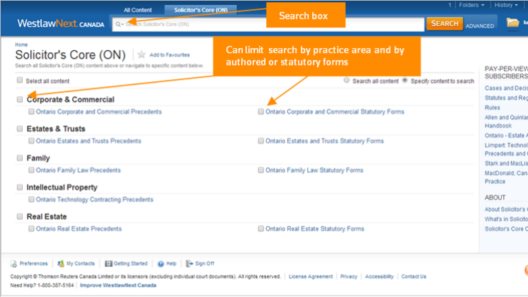The height and width of the screenshot is (297, 528).
Task: Open the Privacy link
Action: click(x=349, y=276)
